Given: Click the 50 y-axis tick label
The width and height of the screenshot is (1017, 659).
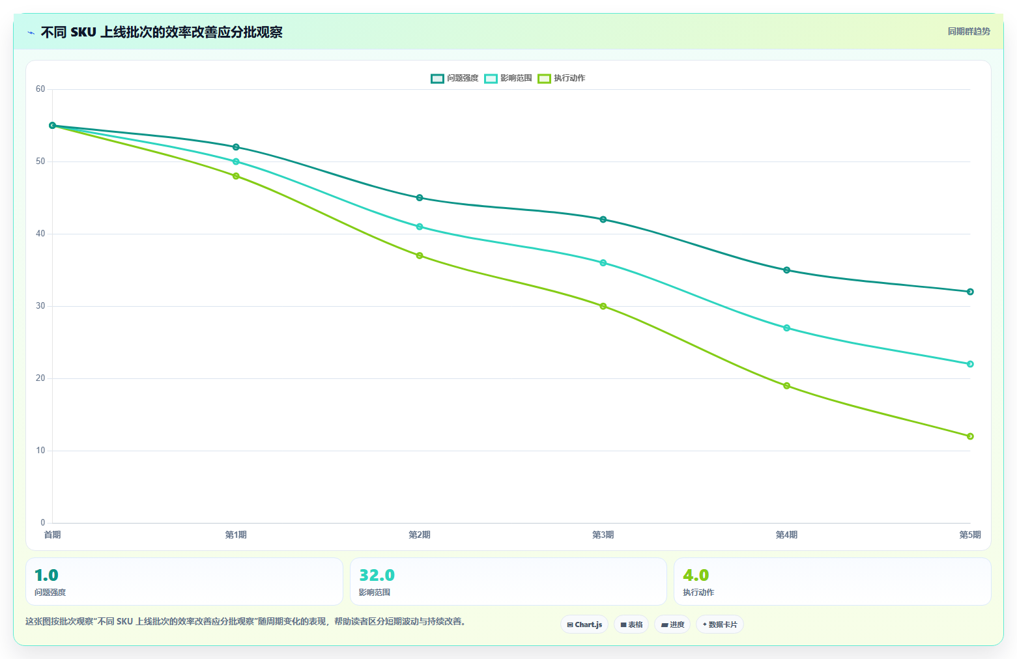Looking at the screenshot, I should click(40, 161).
